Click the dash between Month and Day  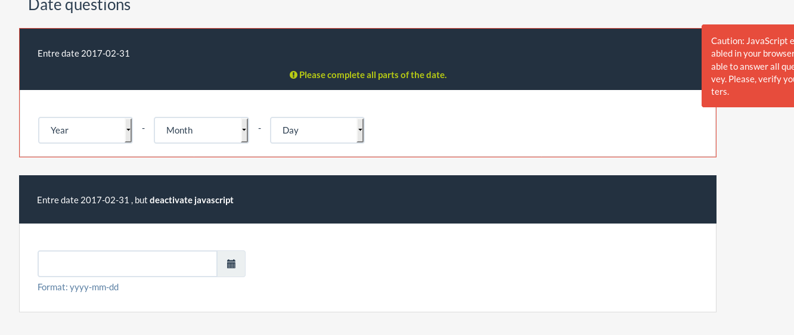coord(260,128)
